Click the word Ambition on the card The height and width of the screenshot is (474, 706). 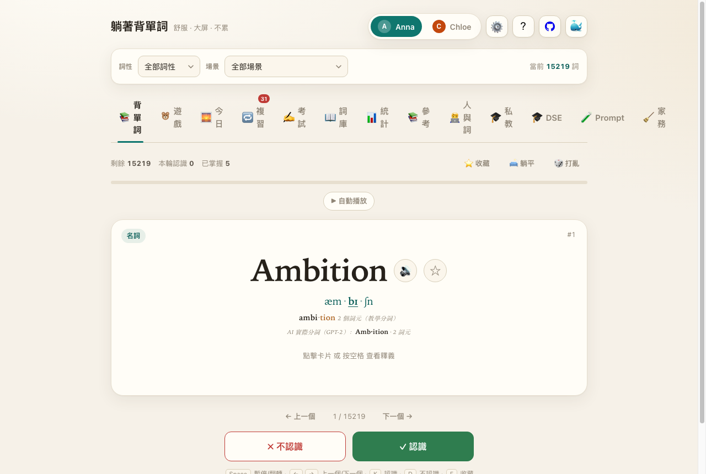(x=319, y=271)
